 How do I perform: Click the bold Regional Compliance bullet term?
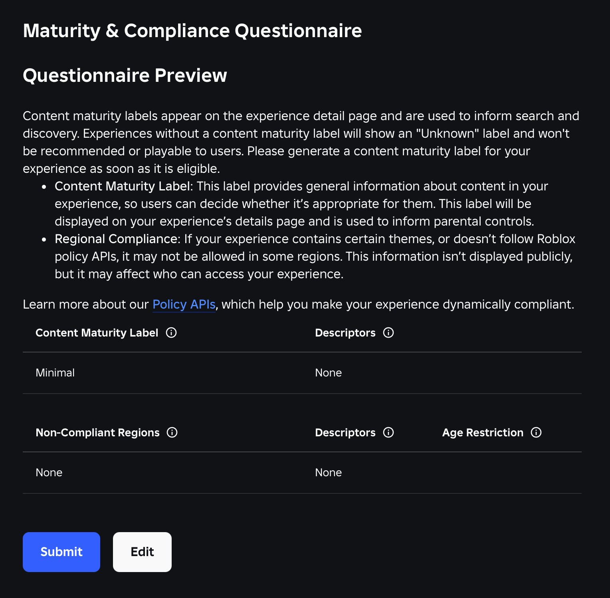pos(116,239)
